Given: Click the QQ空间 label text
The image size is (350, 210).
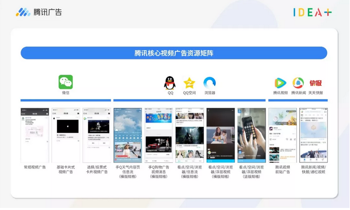Looking at the screenshot, I should 189,93.
